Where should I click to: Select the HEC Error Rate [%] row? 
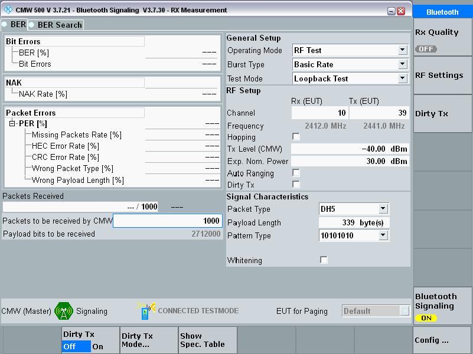[122, 146]
